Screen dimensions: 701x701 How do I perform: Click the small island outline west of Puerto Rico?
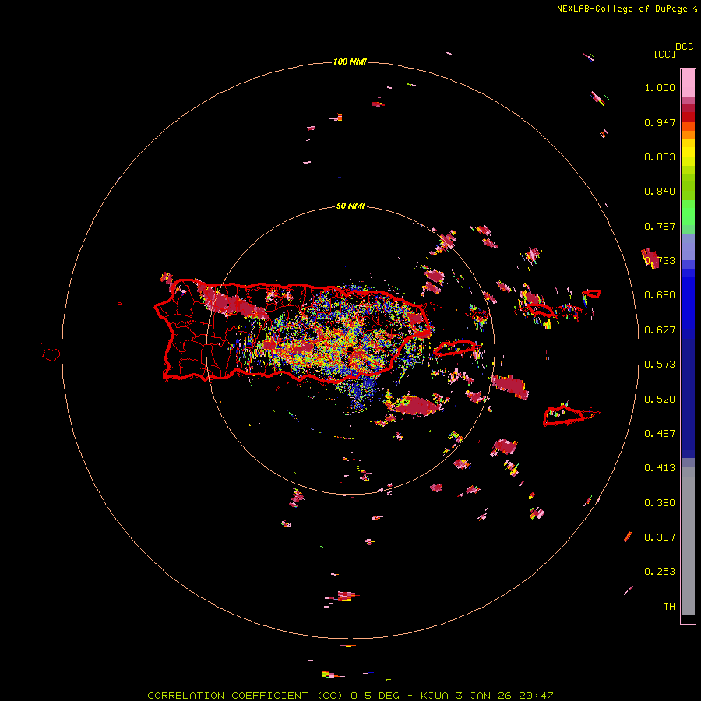click(51, 354)
